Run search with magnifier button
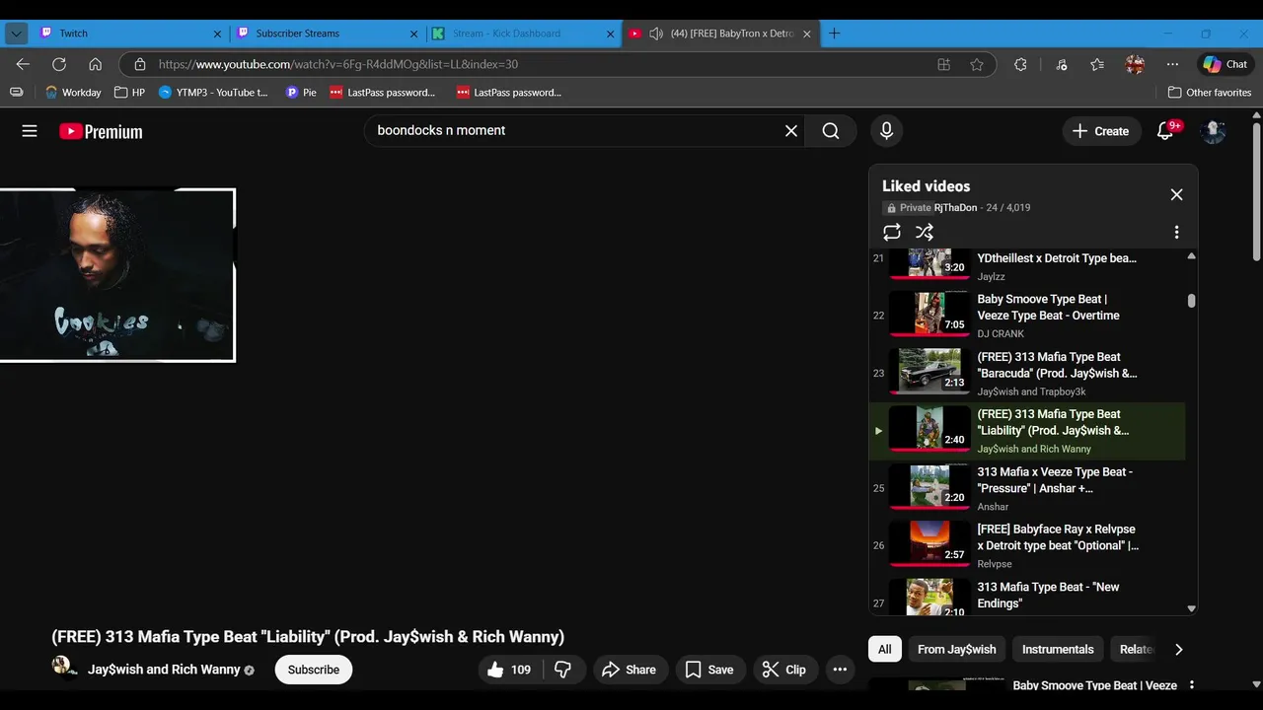 (x=831, y=131)
